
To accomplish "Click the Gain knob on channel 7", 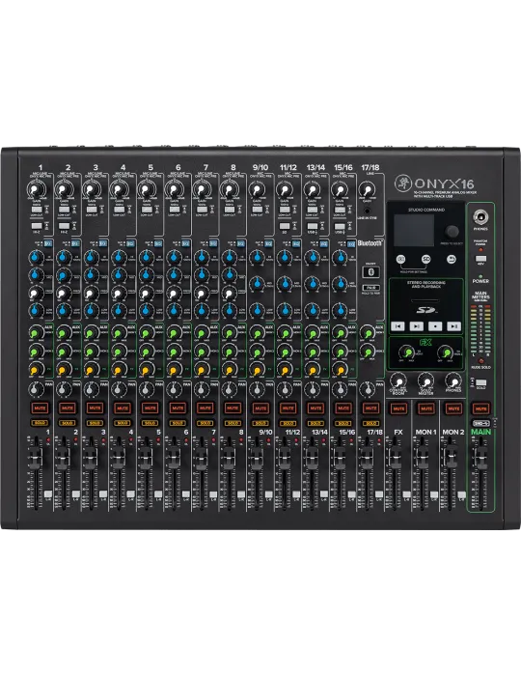I will click(x=201, y=189).
